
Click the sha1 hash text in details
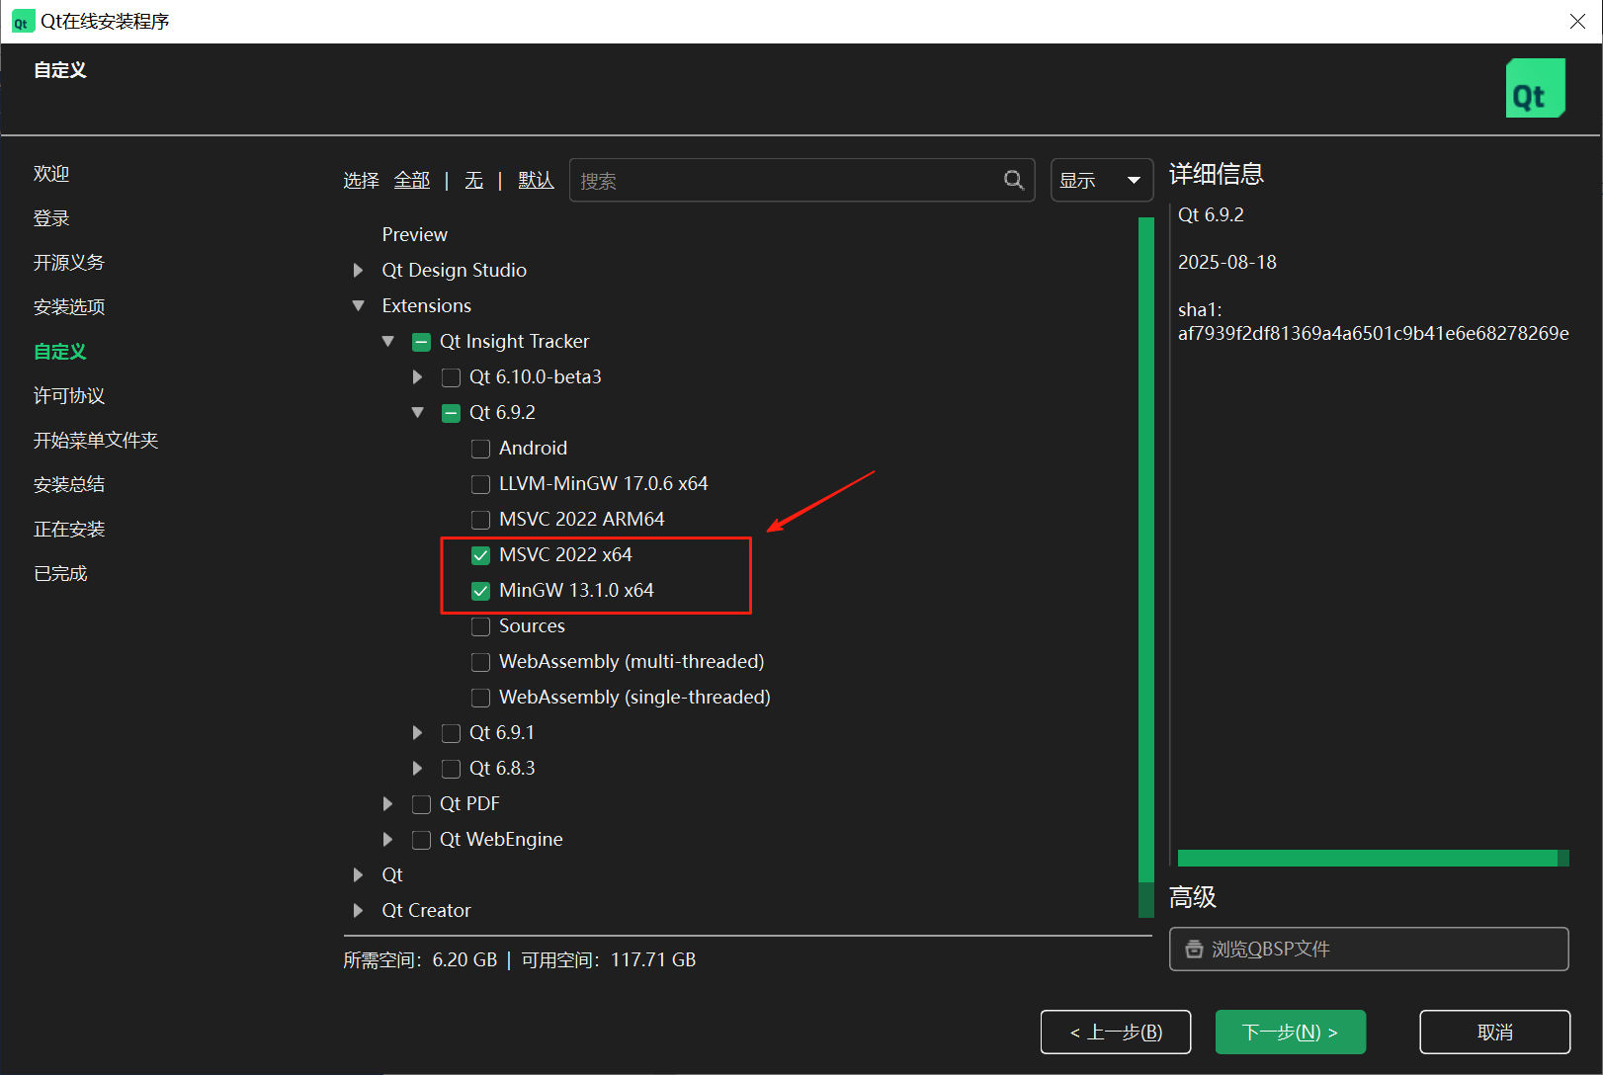pyautogui.click(x=1373, y=333)
